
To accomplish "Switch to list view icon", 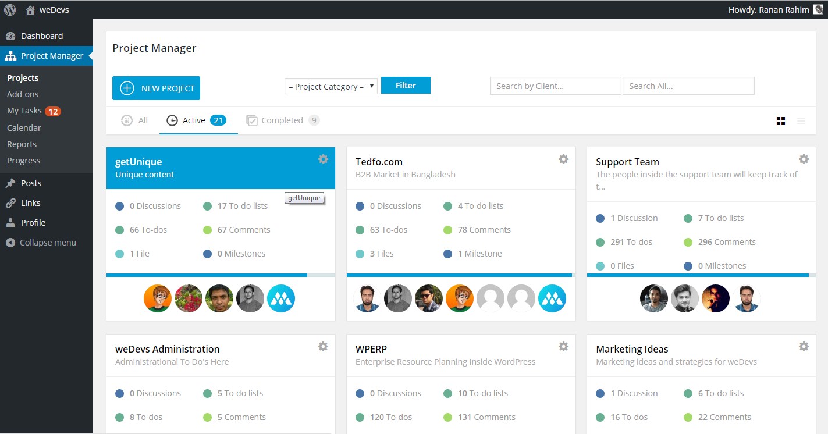I will [x=801, y=121].
